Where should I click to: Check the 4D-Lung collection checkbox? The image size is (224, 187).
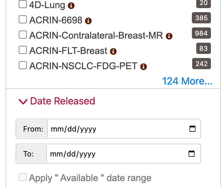23,4
